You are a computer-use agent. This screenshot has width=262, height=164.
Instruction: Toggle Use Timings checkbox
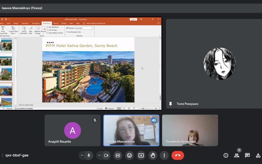point(47,30)
